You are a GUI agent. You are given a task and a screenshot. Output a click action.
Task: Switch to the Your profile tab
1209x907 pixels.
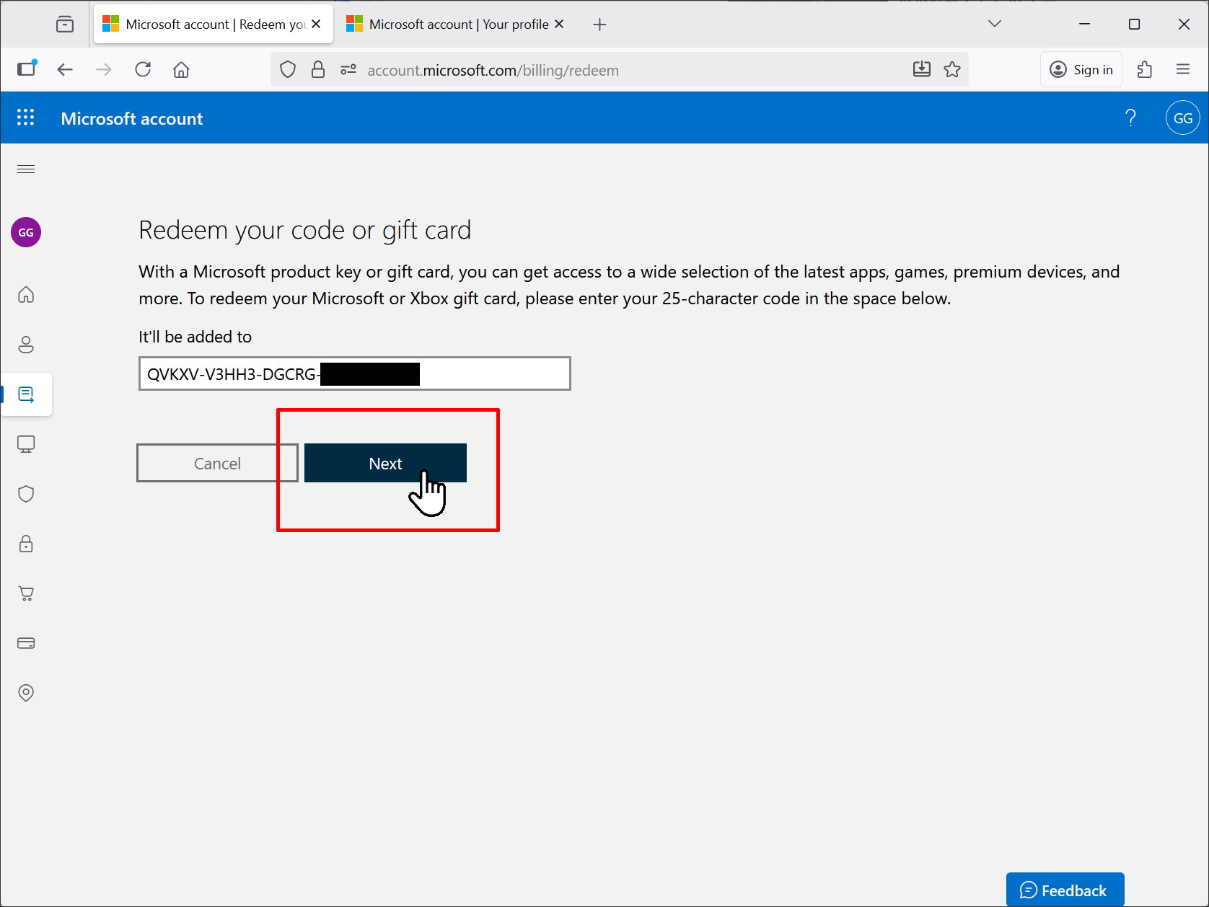[457, 25]
